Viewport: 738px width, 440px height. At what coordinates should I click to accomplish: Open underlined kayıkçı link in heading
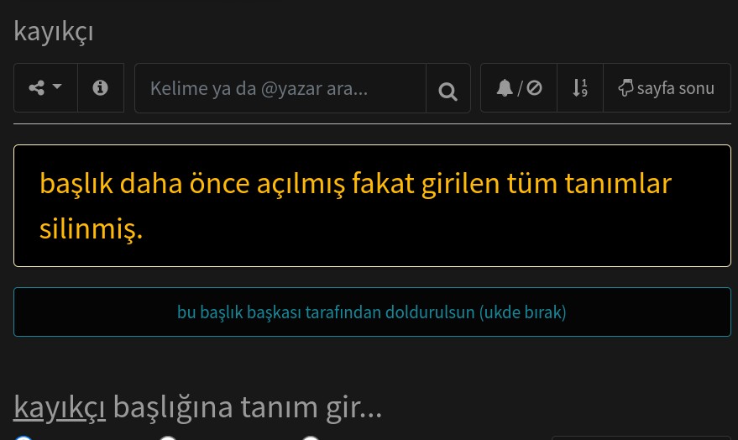60,407
